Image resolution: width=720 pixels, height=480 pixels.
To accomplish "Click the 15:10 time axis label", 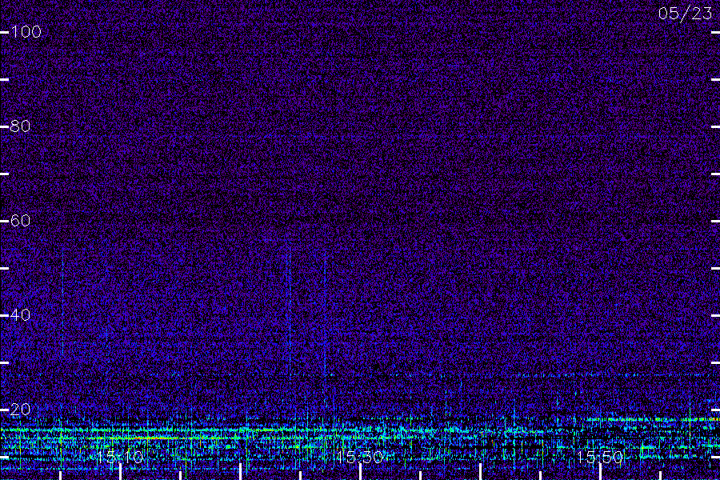I will tap(120, 457).
